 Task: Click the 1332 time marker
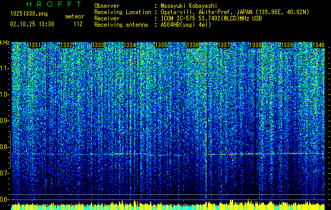click(66, 45)
